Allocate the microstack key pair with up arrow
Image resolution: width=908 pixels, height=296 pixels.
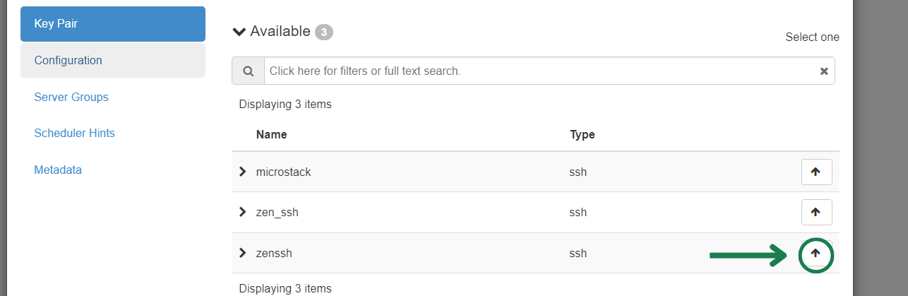click(816, 172)
